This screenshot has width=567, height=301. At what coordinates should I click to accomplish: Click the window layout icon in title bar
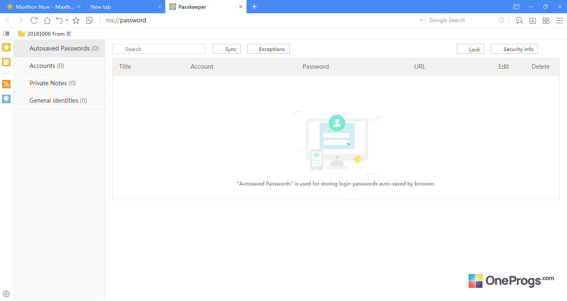click(x=516, y=7)
